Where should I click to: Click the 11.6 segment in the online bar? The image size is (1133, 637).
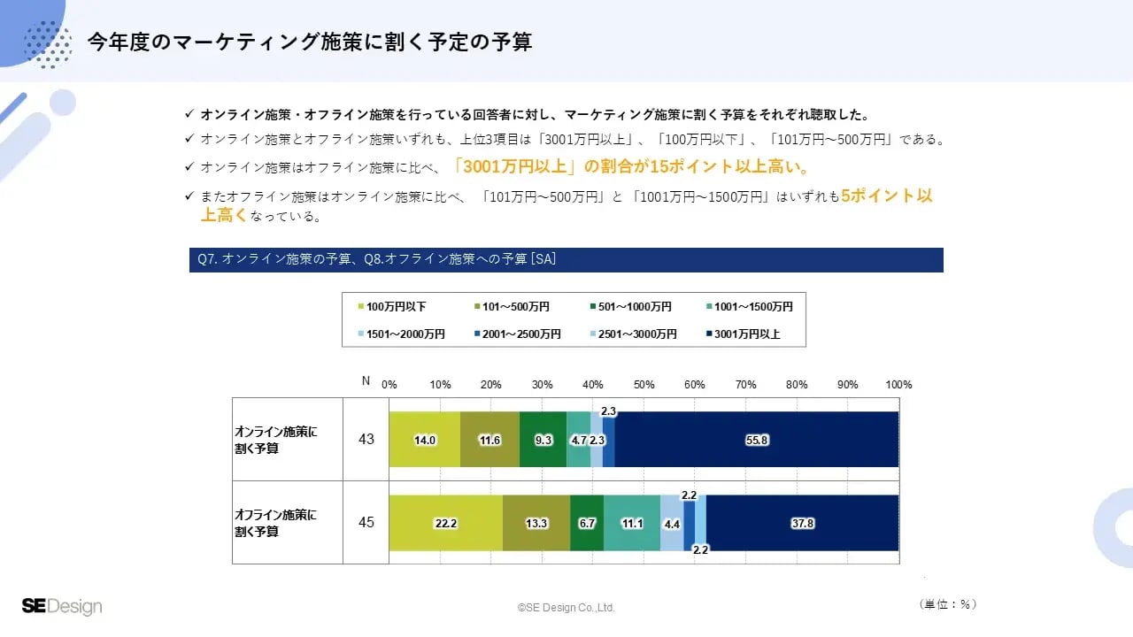coord(490,440)
